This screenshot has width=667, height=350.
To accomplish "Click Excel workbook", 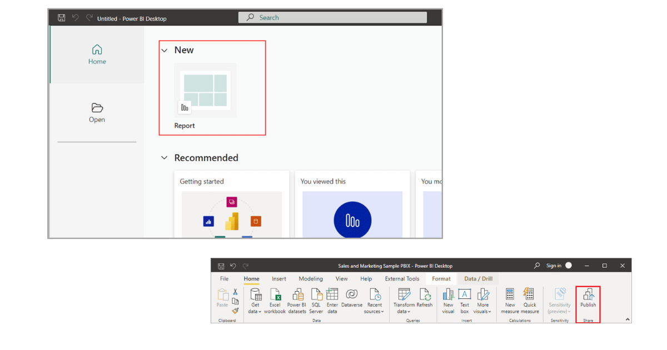I will (x=275, y=301).
